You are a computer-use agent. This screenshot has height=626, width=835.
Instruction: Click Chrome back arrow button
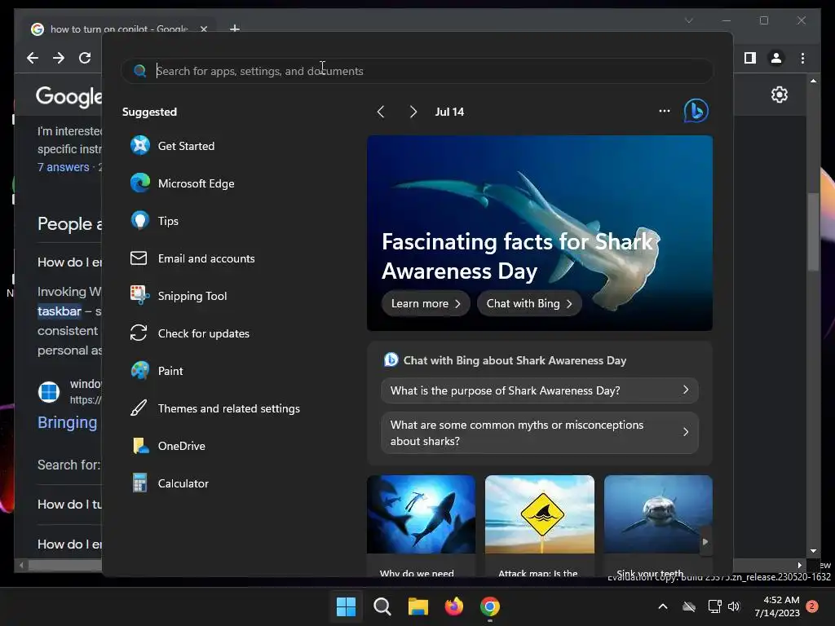point(33,58)
